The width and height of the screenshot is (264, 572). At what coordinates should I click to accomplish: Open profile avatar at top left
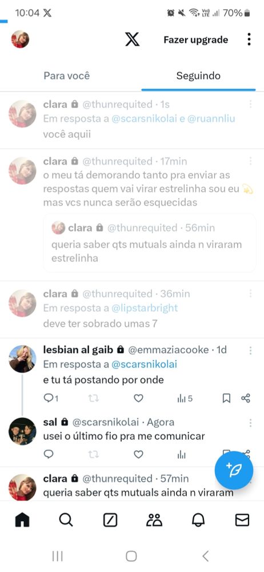(20, 39)
